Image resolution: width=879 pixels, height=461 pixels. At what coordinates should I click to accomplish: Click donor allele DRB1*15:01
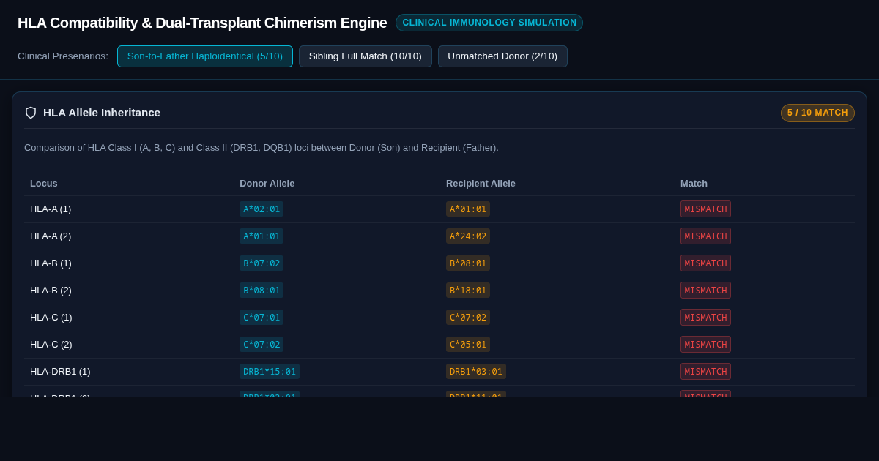coord(270,372)
